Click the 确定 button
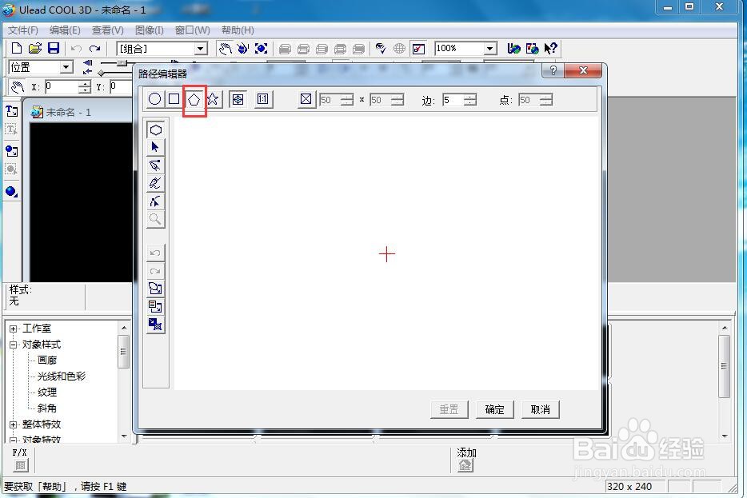 (x=494, y=409)
